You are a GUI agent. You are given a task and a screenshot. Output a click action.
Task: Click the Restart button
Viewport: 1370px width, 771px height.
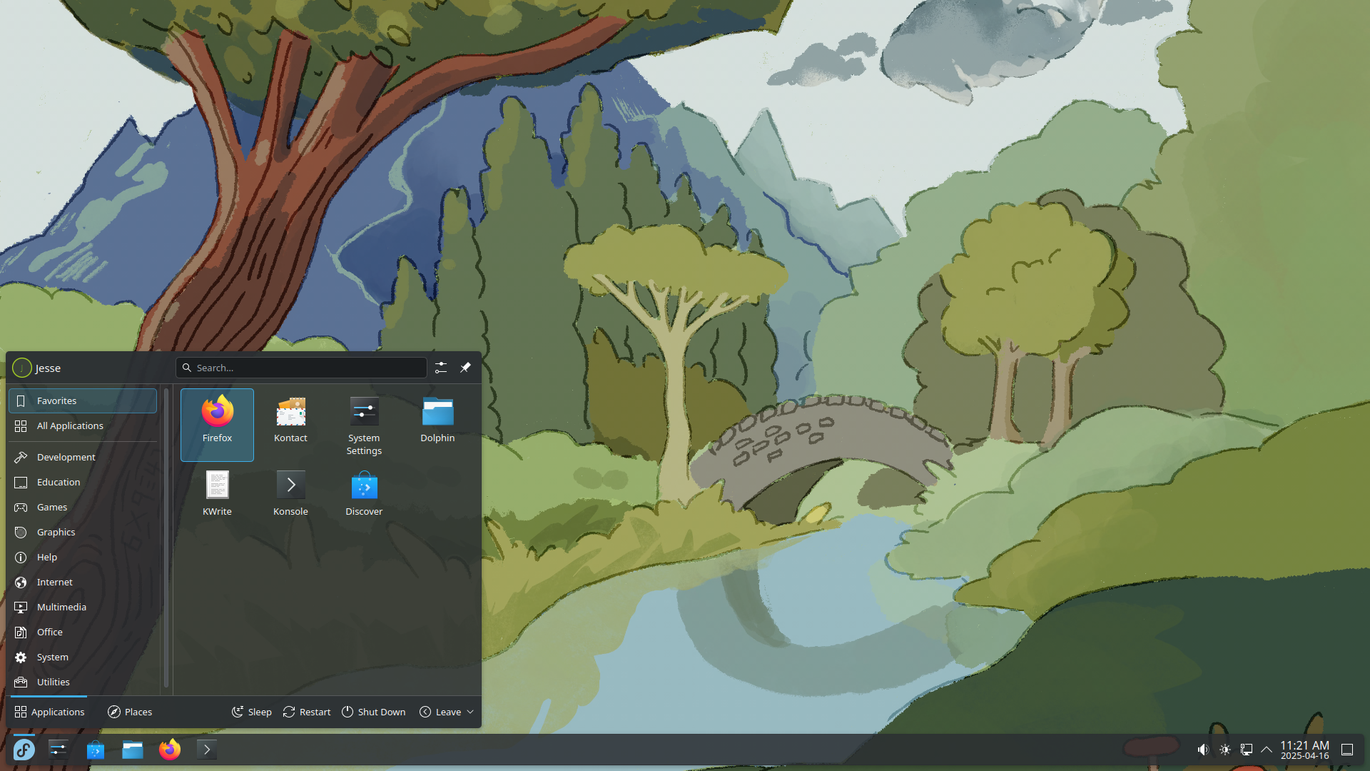pyautogui.click(x=307, y=712)
